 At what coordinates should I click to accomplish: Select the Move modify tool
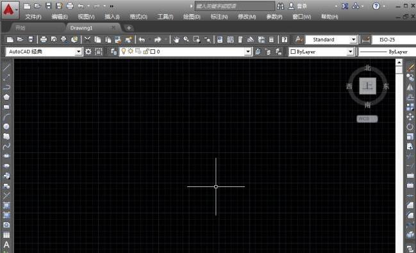click(x=410, y=117)
